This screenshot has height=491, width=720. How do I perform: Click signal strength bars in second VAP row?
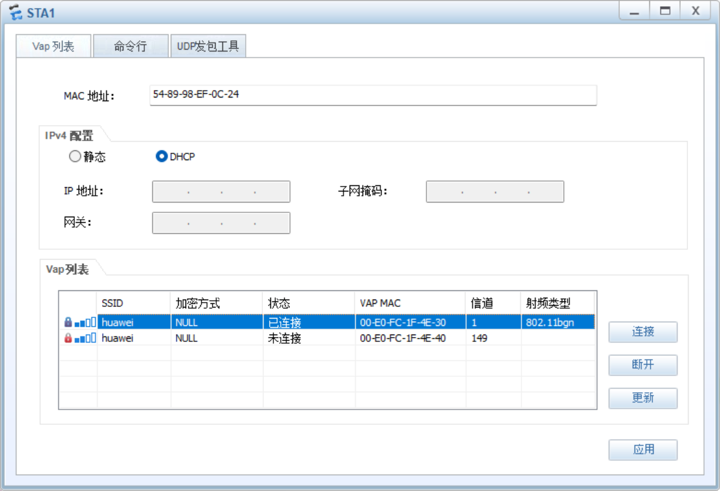pos(85,338)
